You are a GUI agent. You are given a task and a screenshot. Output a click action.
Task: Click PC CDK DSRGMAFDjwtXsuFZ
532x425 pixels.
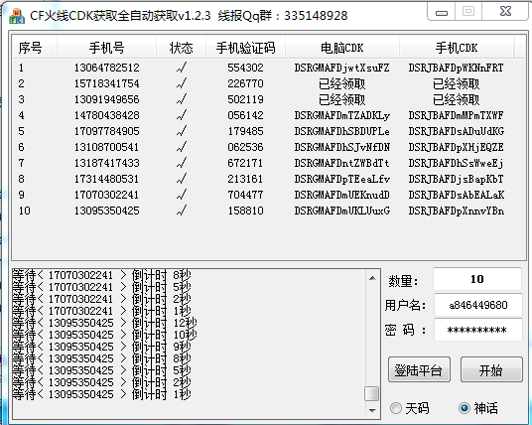pos(342,68)
